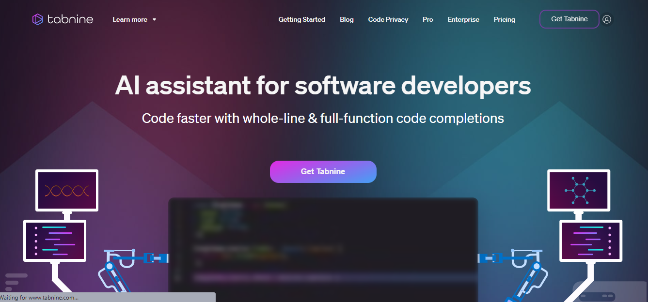648x302 pixels.
Task: Open Code Privacy in the nav bar
Action: 388,19
